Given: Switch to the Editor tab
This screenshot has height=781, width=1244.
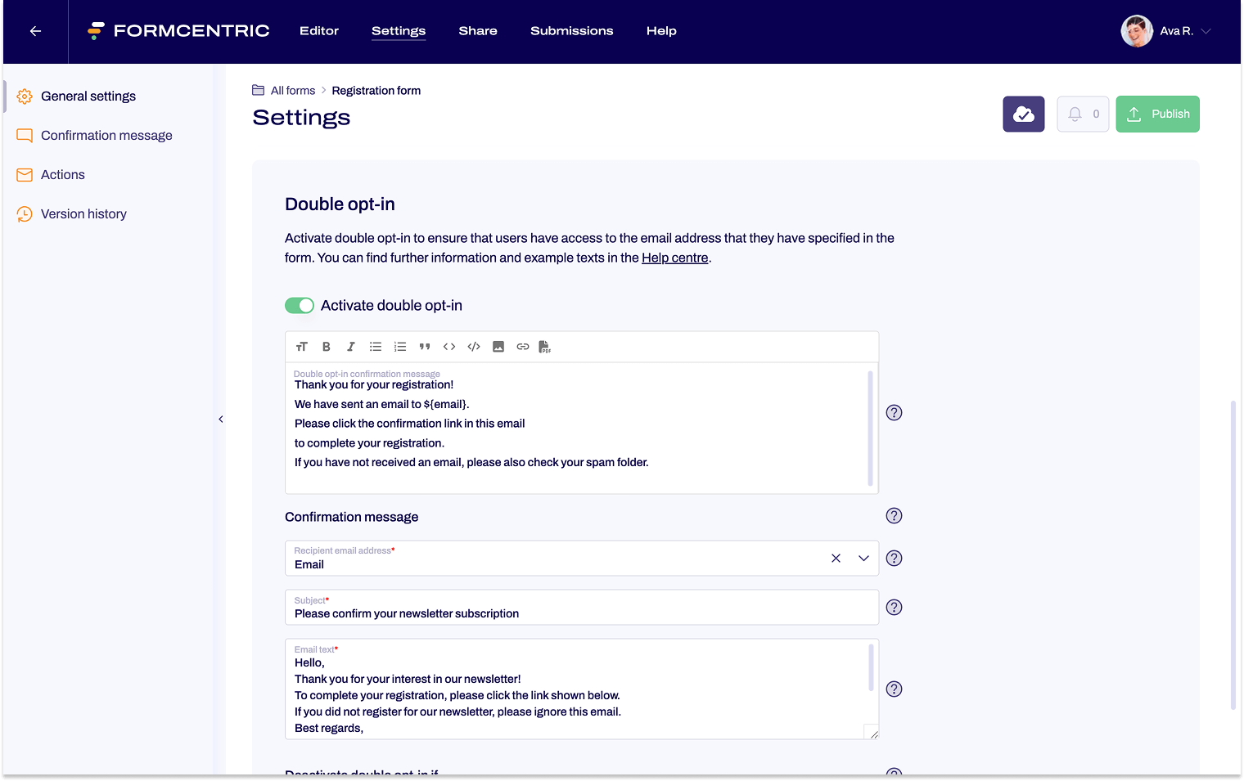Looking at the screenshot, I should (x=319, y=31).
